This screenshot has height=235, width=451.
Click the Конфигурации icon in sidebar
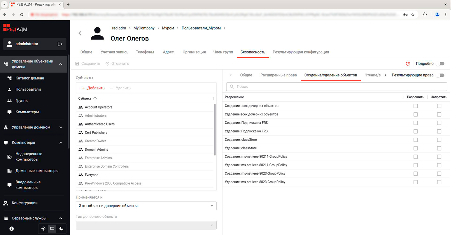(x=6, y=203)
